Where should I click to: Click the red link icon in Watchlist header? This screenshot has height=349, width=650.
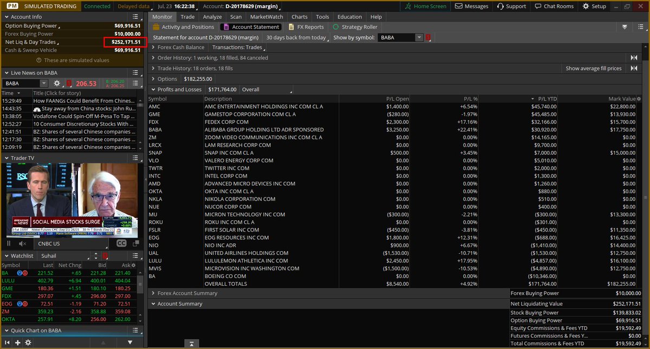tap(106, 255)
